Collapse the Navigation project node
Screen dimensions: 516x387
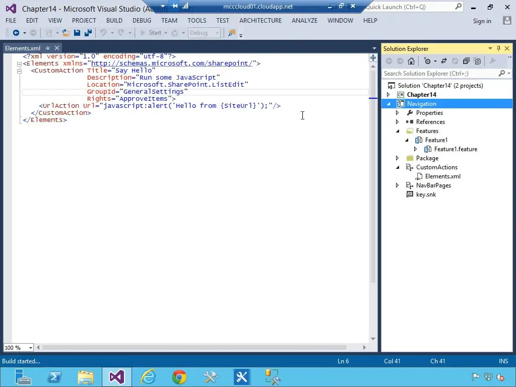pos(389,104)
